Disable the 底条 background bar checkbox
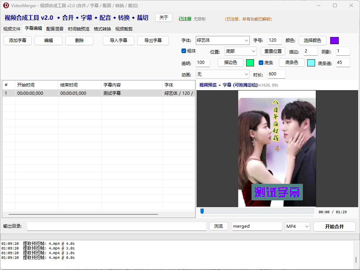The image size is (360, 270). point(261,63)
